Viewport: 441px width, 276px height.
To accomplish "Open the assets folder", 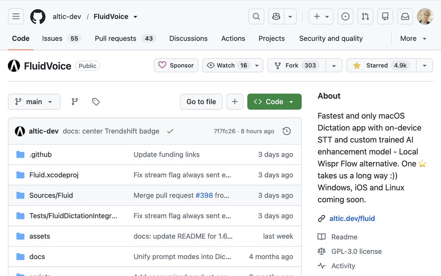I will 40,236.
